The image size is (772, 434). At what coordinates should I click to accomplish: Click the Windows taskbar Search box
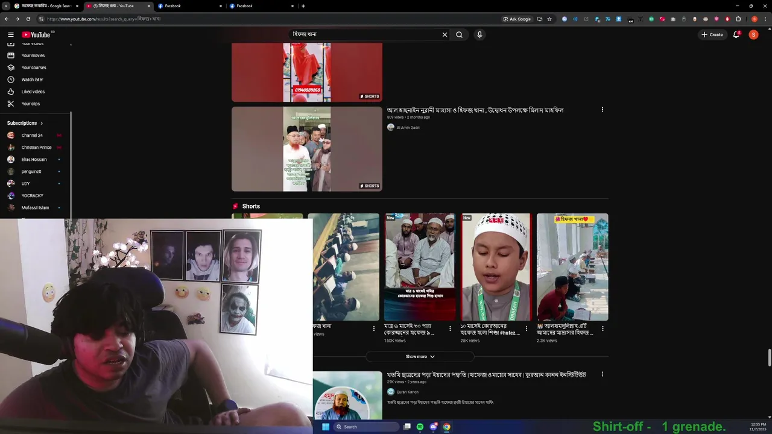coord(367,427)
